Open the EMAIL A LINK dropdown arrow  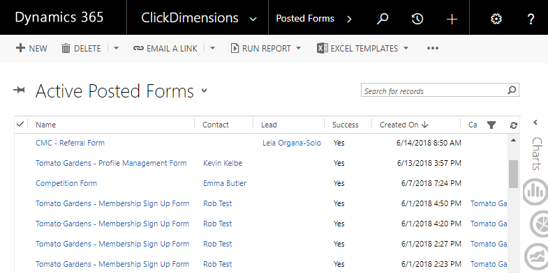tap(212, 48)
